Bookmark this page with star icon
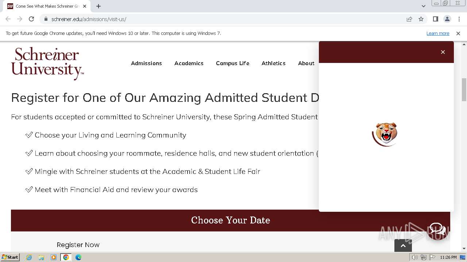This screenshot has height=262, width=467. coord(421,19)
